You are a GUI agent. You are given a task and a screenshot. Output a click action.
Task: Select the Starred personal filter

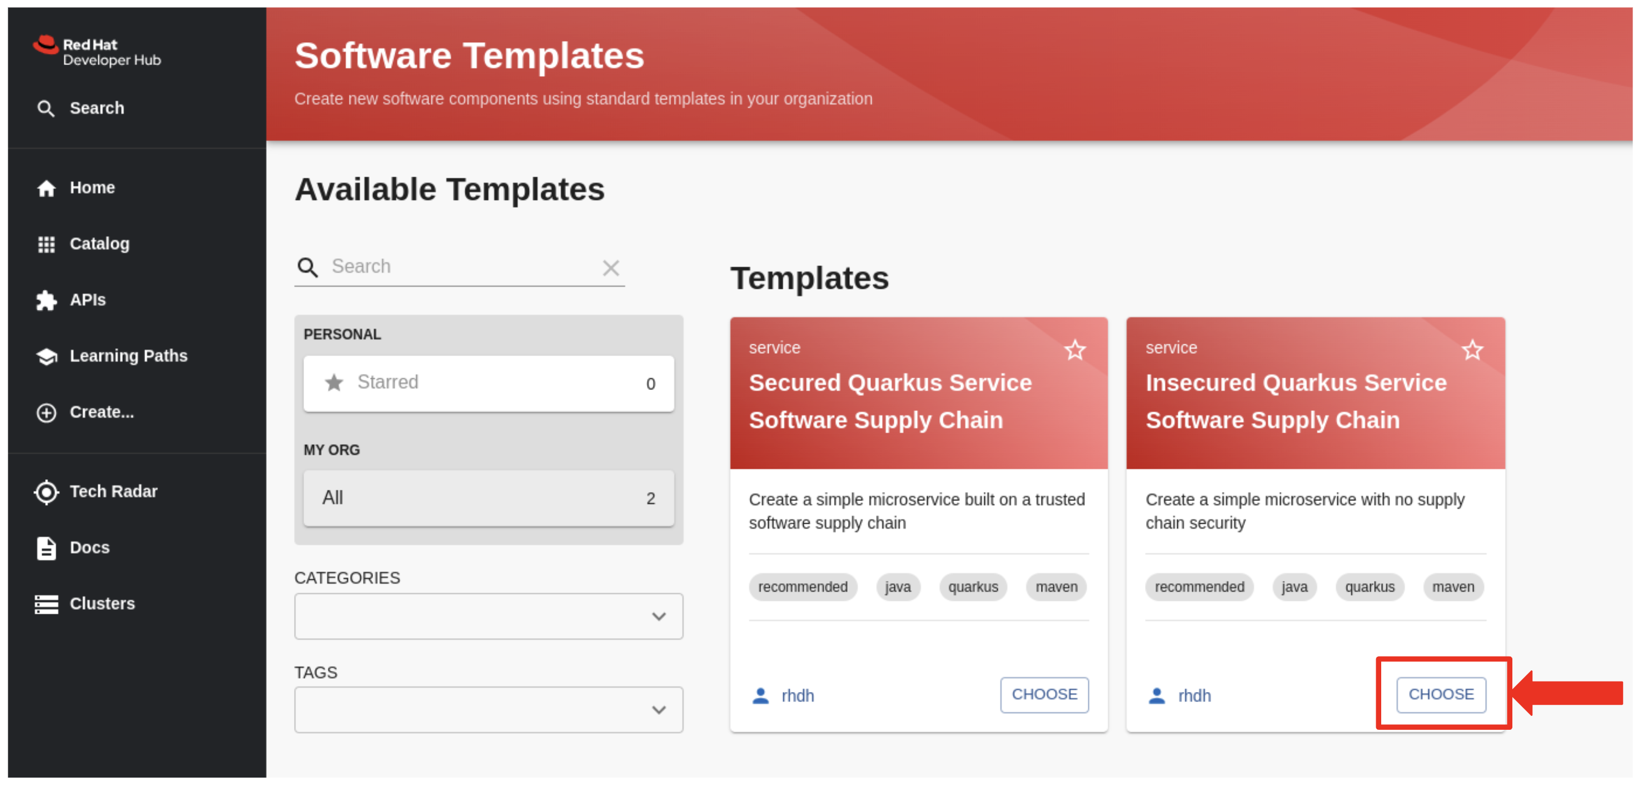pyautogui.click(x=489, y=384)
